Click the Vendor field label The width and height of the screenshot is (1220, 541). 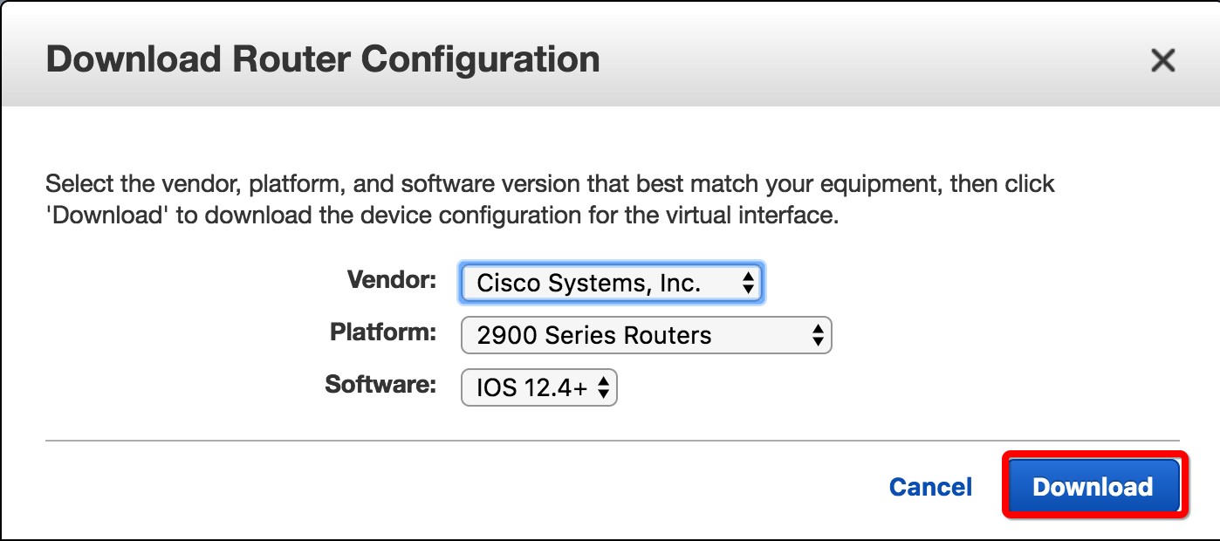point(391,280)
